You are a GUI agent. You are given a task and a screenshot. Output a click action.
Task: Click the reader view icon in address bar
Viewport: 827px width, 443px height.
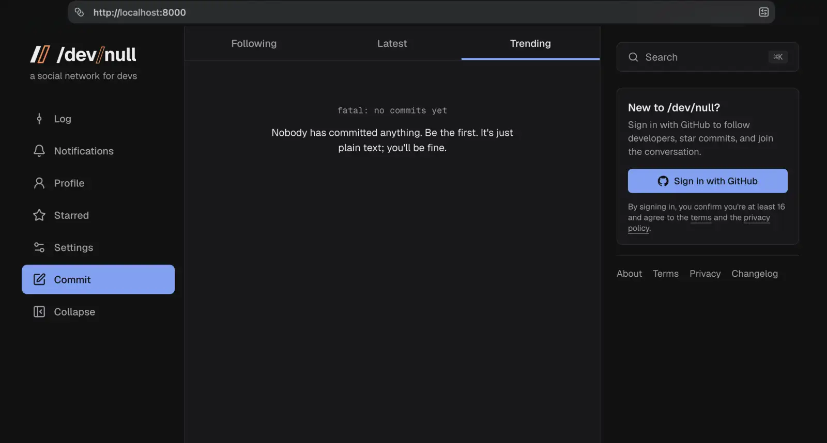point(764,12)
